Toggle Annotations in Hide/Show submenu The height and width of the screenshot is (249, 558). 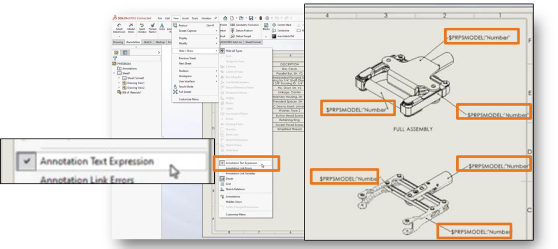(x=246, y=196)
